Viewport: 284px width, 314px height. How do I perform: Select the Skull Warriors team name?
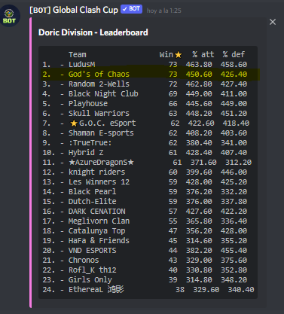click(x=99, y=113)
